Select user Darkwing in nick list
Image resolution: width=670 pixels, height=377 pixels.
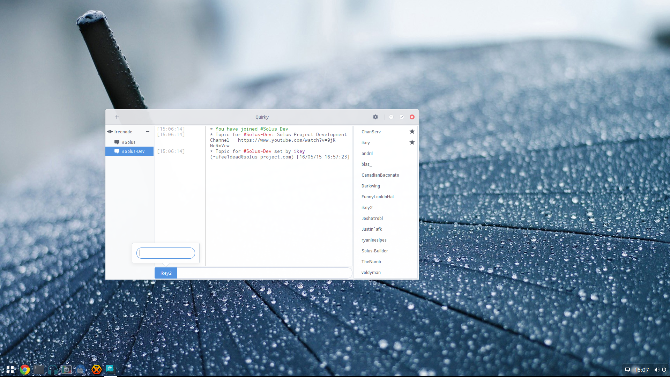tap(386, 186)
